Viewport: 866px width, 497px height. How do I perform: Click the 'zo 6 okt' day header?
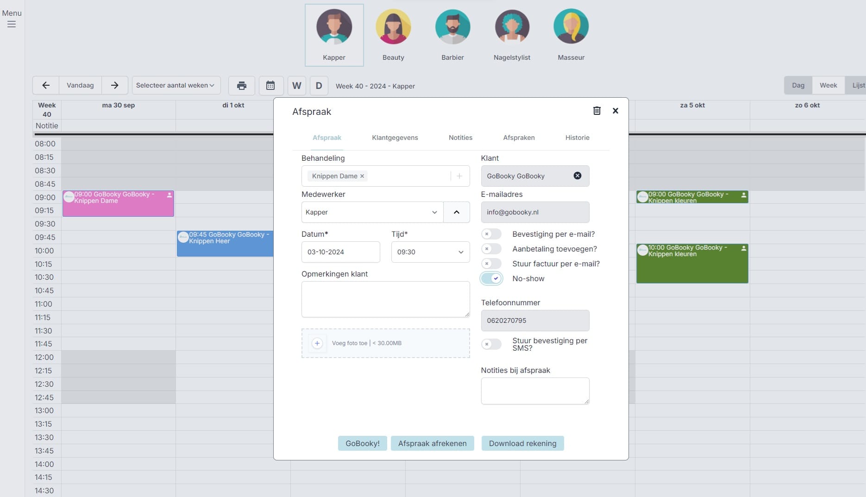tap(807, 105)
